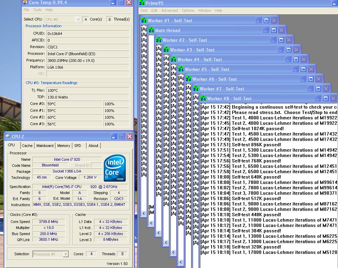The width and height of the screenshot is (338, 268).
Task: Switch to the Cache tab in CPU-Z
Action: click(x=27, y=146)
